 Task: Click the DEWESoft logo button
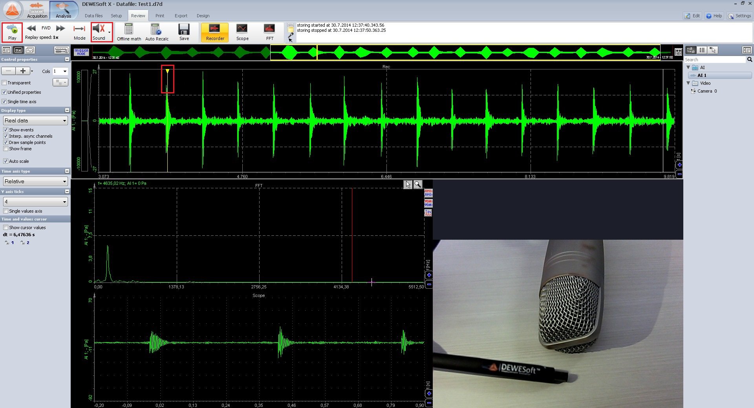(12, 10)
